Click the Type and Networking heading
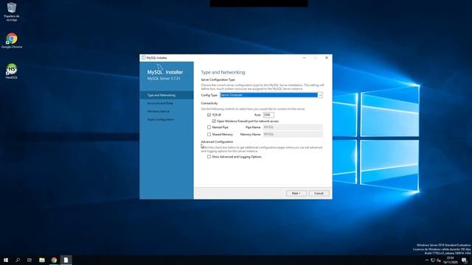 [223, 72]
